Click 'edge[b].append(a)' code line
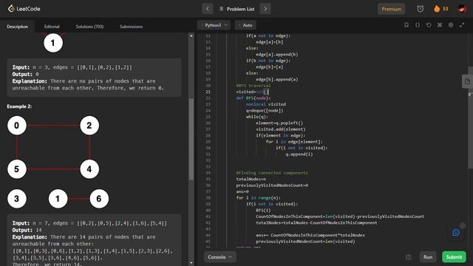Screen dimensions: 473x266 click(x=277, y=79)
